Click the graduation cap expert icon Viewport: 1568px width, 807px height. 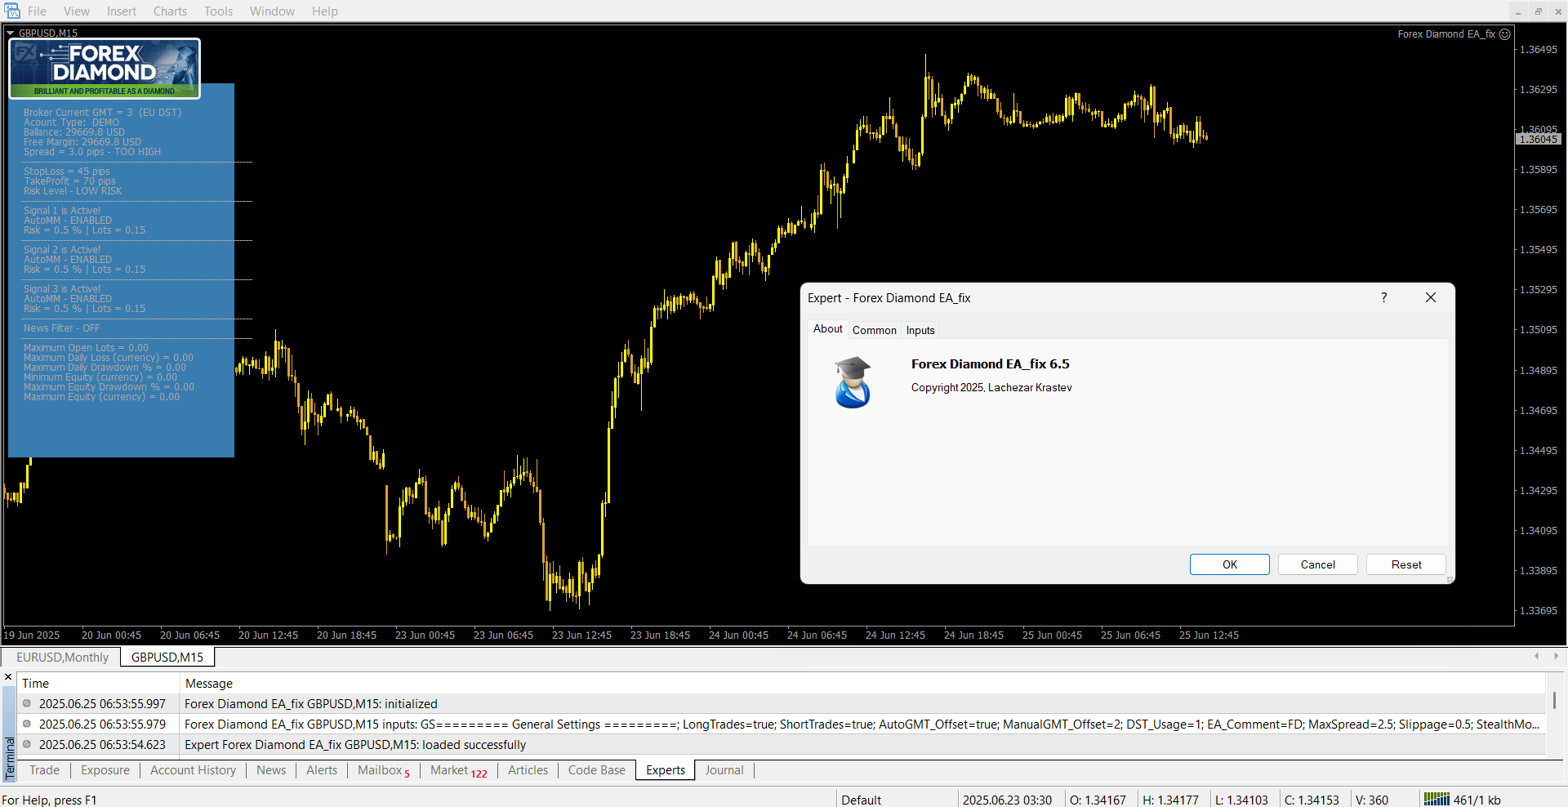(x=853, y=382)
